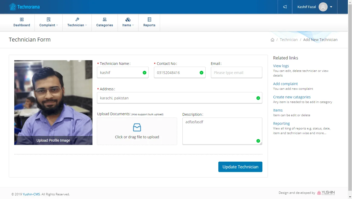Click the inbox upload icon

point(137,127)
